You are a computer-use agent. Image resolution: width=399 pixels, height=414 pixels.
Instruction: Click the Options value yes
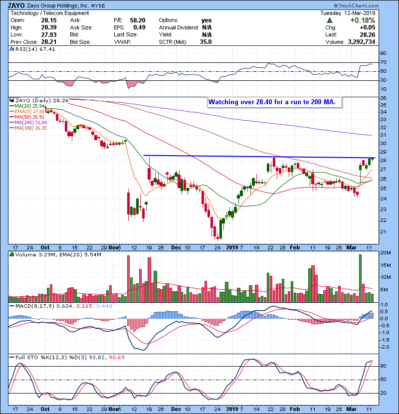pyautogui.click(x=206, y=20)
